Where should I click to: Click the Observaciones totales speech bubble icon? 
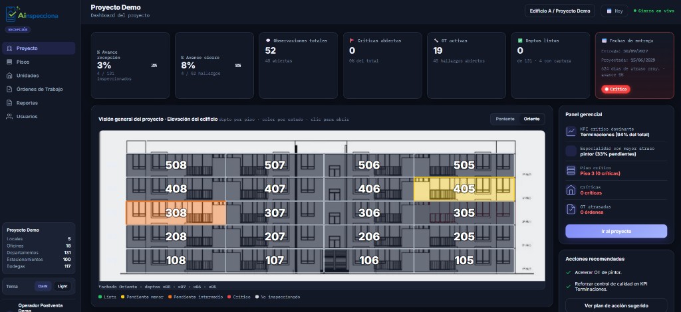pos(268,40)
